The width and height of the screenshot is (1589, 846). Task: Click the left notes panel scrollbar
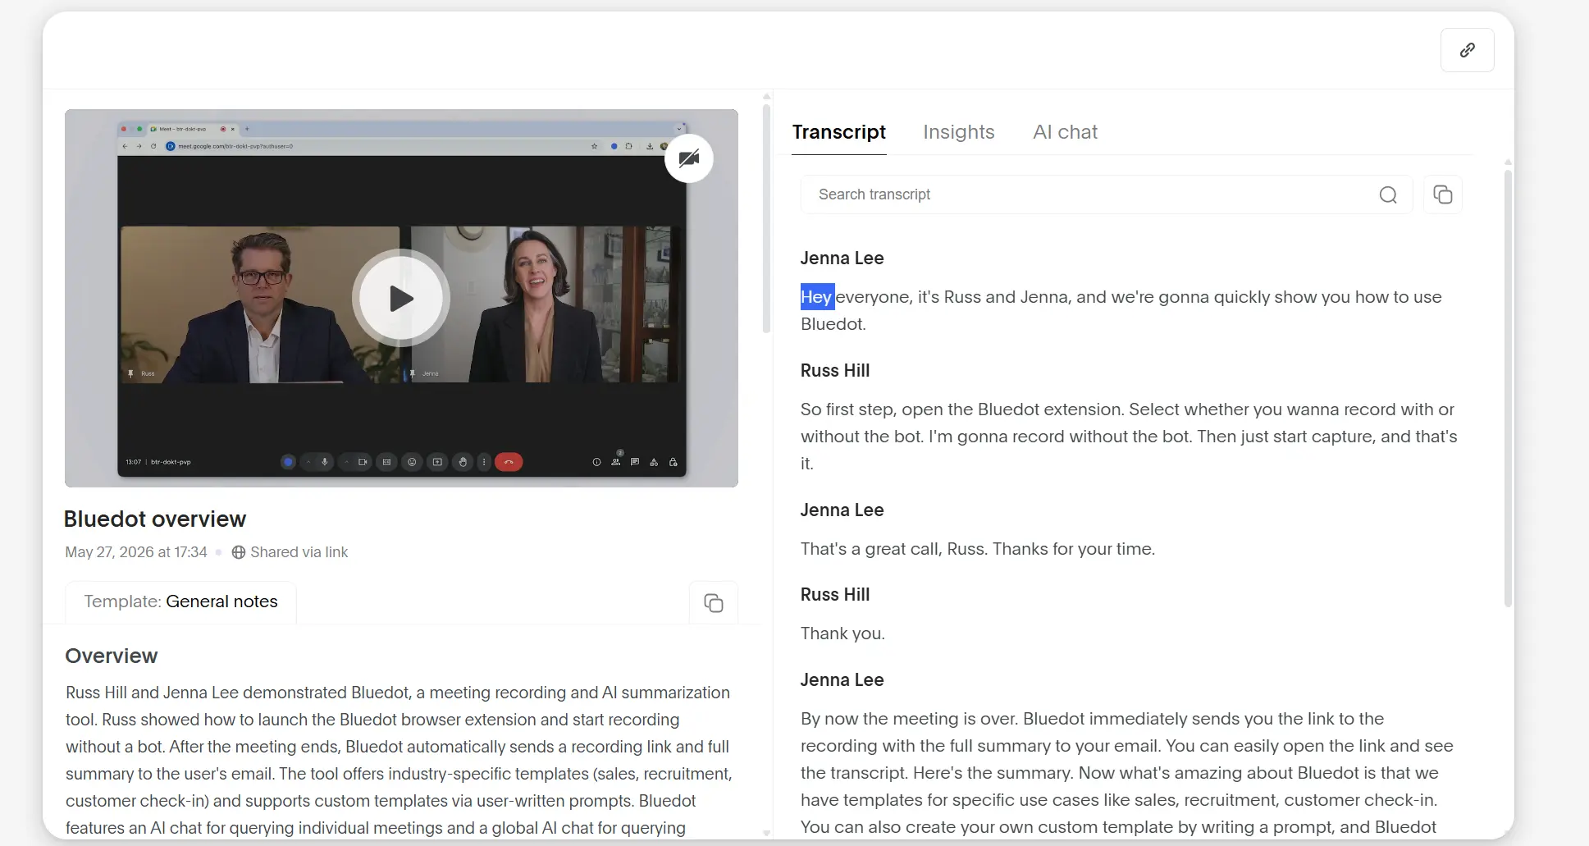766,217
